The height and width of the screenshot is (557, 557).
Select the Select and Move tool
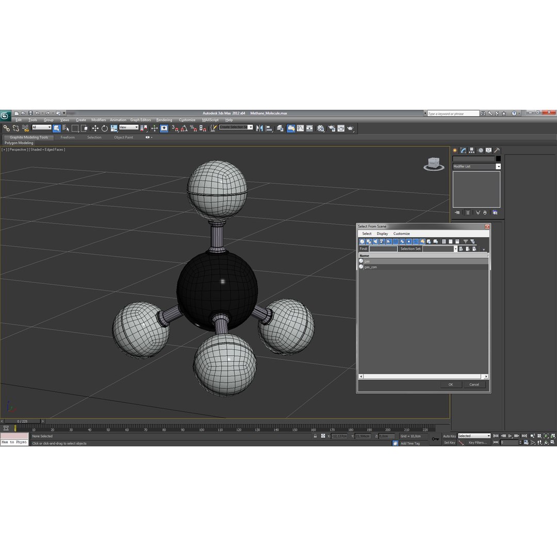pos(95,128)
